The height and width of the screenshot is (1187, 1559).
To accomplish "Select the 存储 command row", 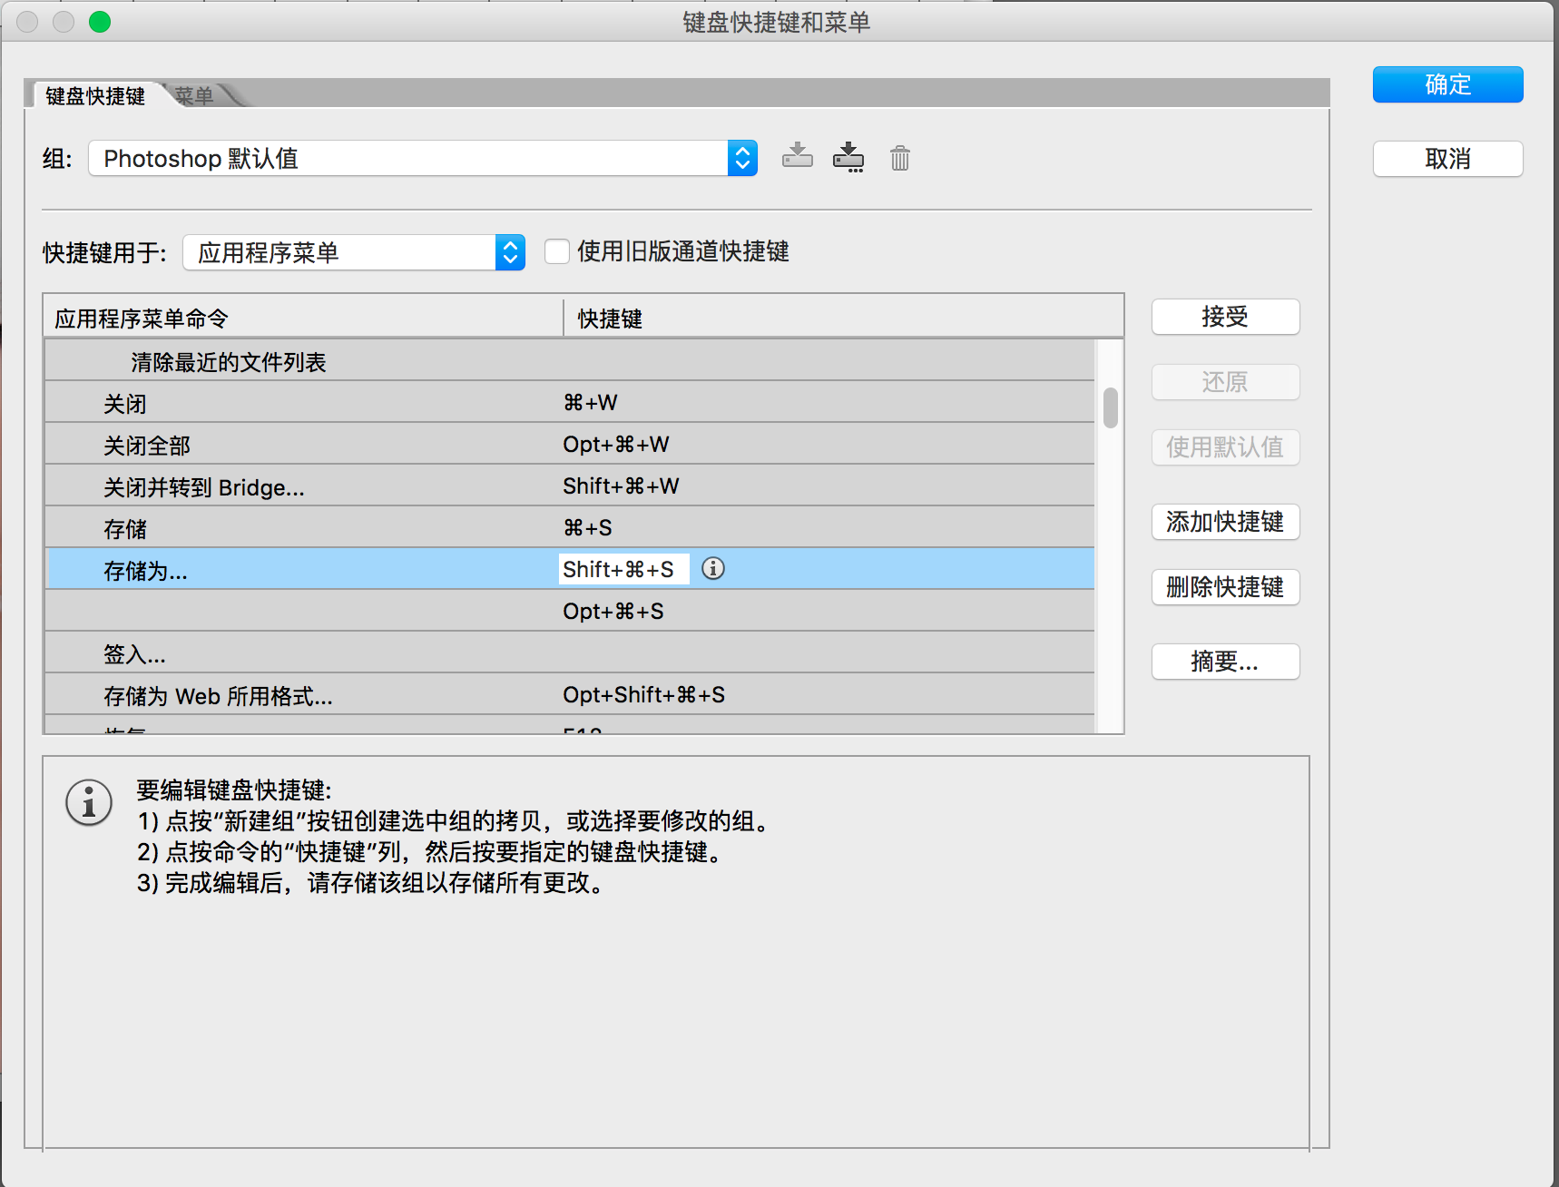I will click(569, 527).
